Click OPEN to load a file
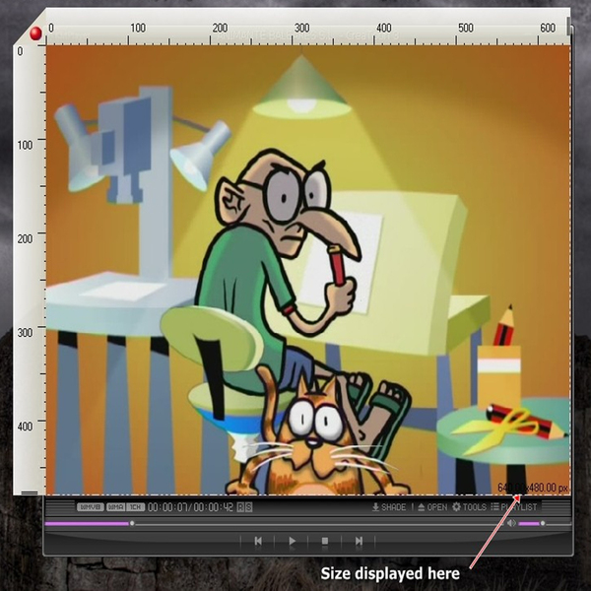Screen dimensions: 591x591 432,507
